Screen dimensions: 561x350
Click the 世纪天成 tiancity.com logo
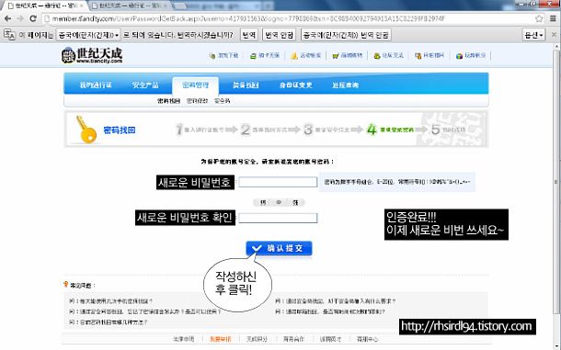(92, 55)
